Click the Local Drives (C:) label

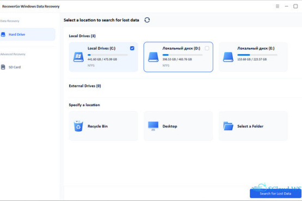[102, 48]
